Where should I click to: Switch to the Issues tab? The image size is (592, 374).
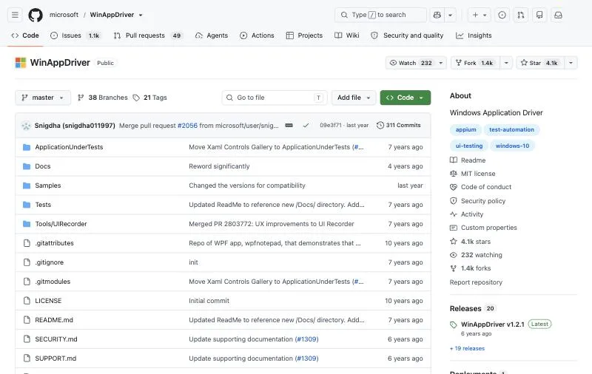(75, 35)
